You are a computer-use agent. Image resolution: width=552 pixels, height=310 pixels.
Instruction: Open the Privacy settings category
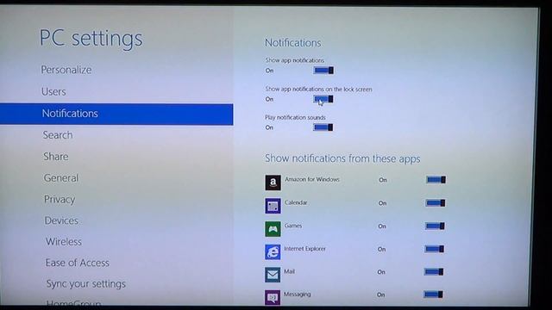(x=60, y=200)
